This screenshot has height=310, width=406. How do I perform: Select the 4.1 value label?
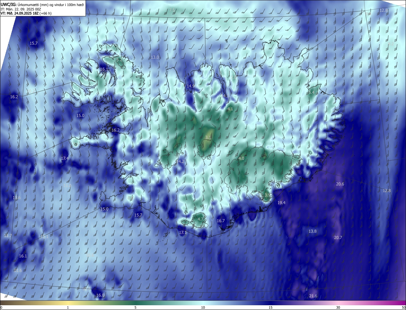point(230,109)
